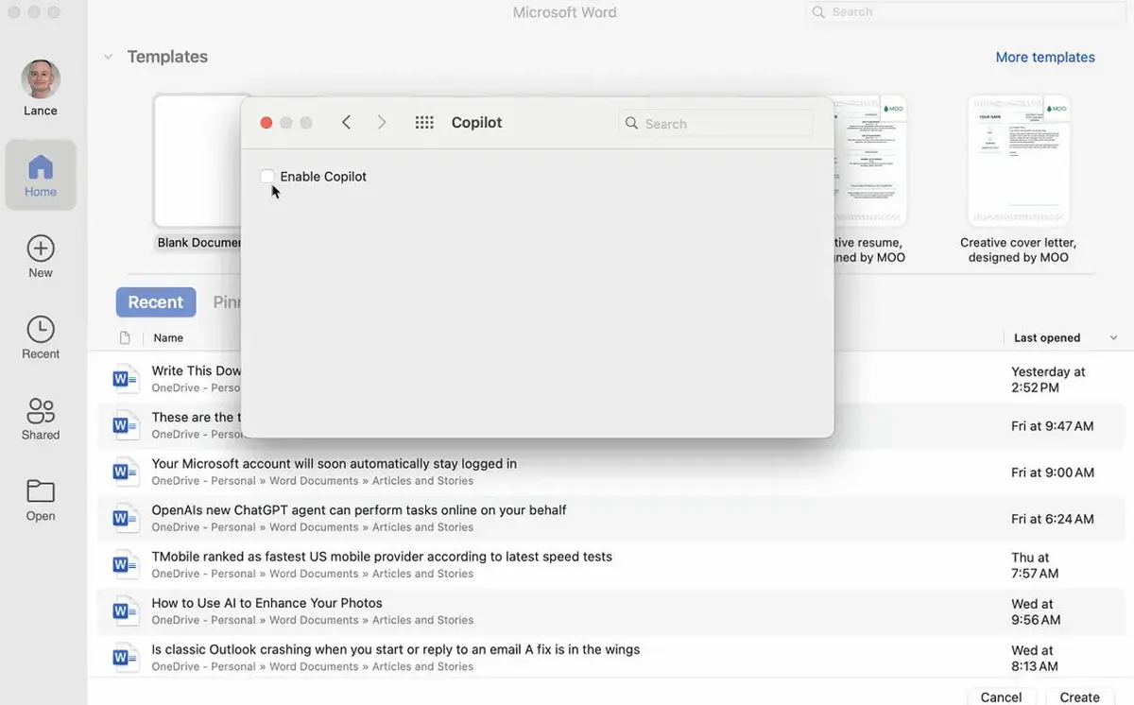Sort by Name column header

[x=168, y=338]
